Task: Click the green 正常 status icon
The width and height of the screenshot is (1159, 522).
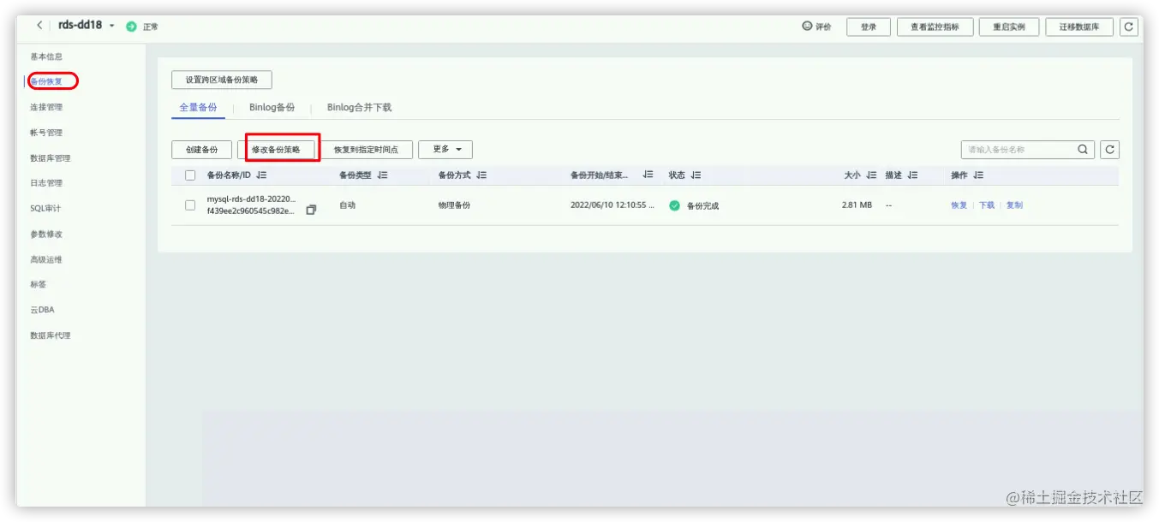Action: click(x=131, y=27)
